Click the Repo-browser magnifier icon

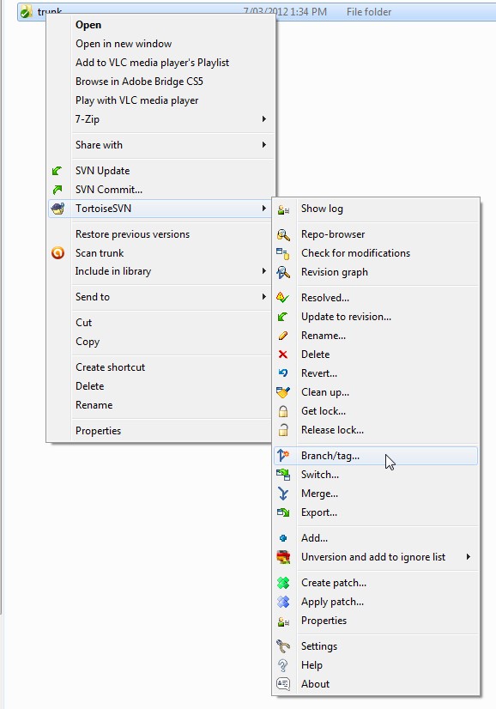click(x=283, y=234)
